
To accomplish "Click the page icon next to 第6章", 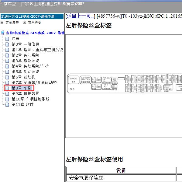I will click(x=7, y=77).
